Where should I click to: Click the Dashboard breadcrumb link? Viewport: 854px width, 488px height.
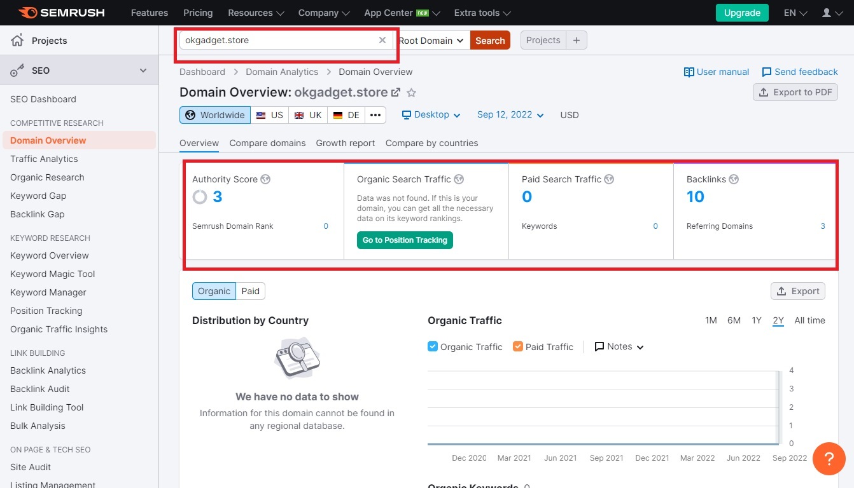pyautogui.click(x=202, y=72)
